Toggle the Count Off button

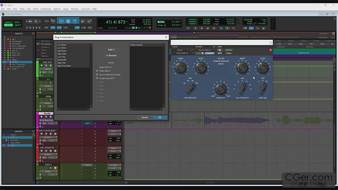pyautogui.click(x=249, y=20)
